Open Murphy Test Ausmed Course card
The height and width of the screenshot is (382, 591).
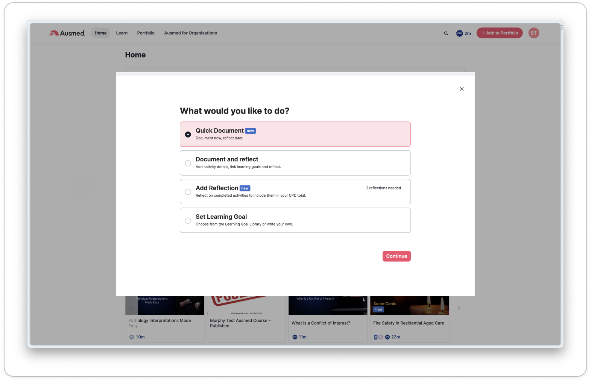click(x=246, y=319)
